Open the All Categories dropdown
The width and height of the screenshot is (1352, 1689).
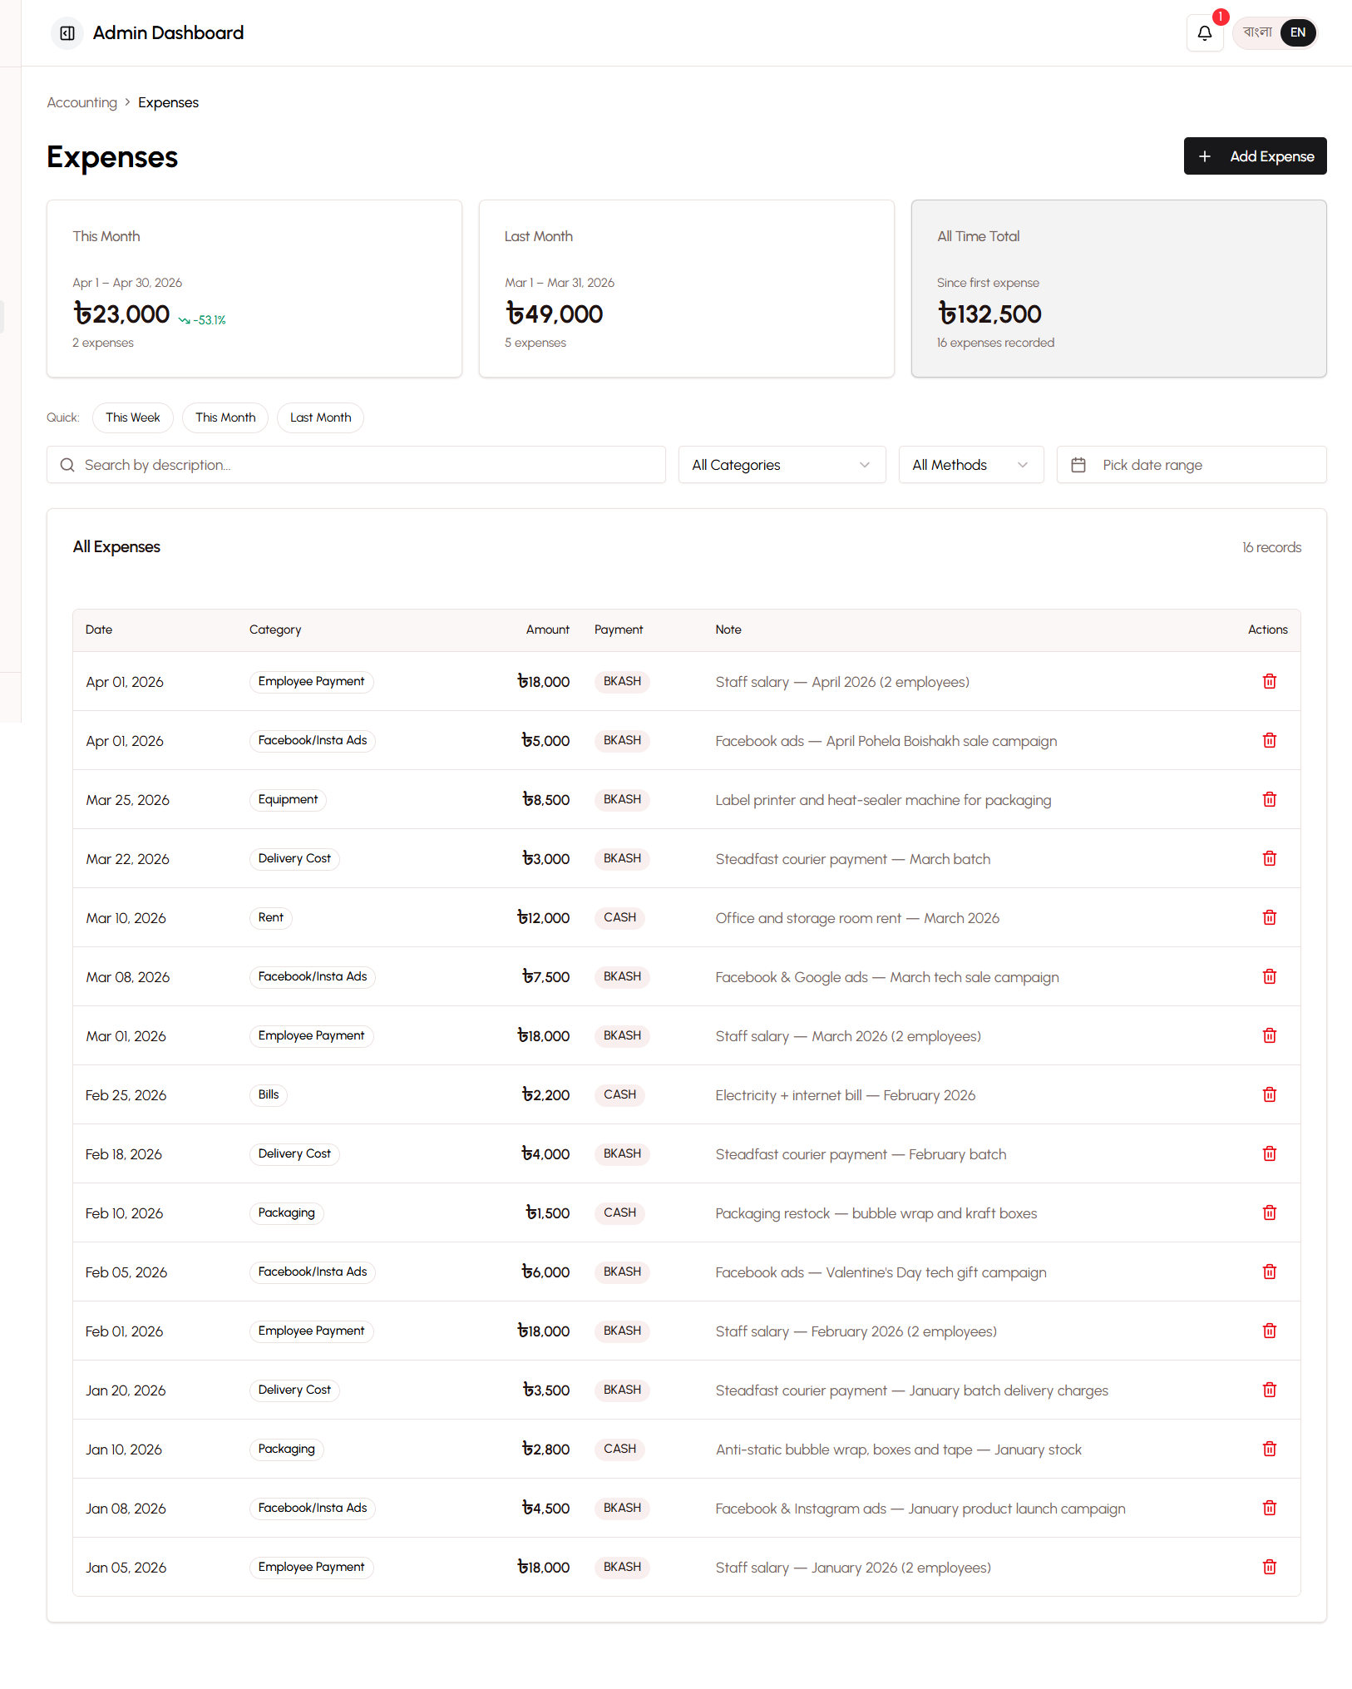[780, 464]
